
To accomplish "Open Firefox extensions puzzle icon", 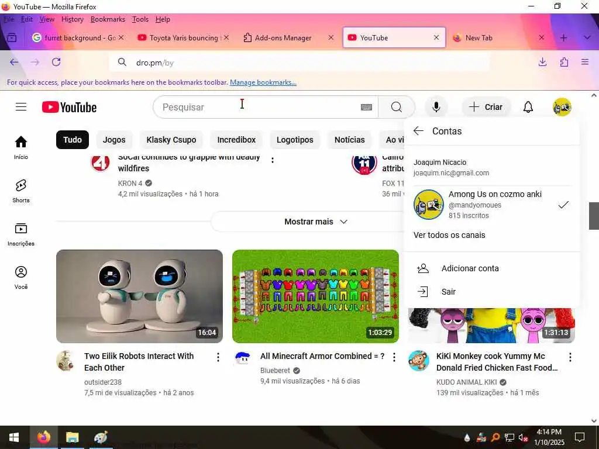I will [564, 62].
